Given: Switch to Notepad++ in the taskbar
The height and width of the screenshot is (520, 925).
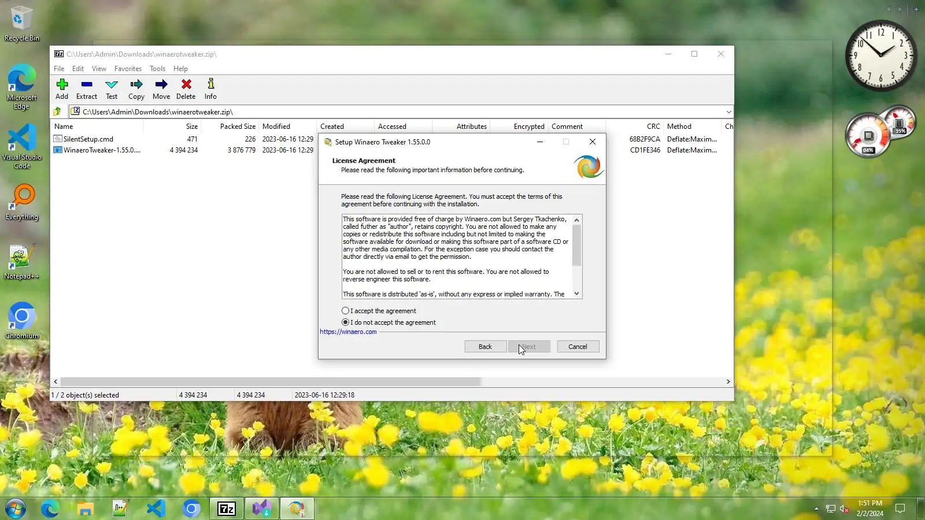Looking at the screenshot, I should point(120,508).
